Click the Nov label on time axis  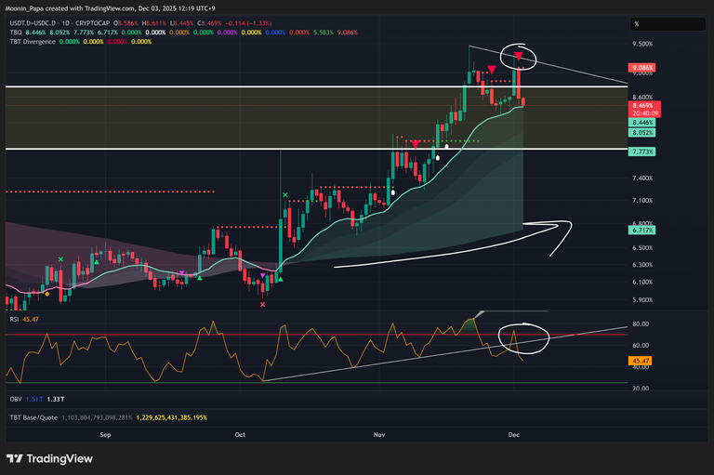[x=378, y=434]
